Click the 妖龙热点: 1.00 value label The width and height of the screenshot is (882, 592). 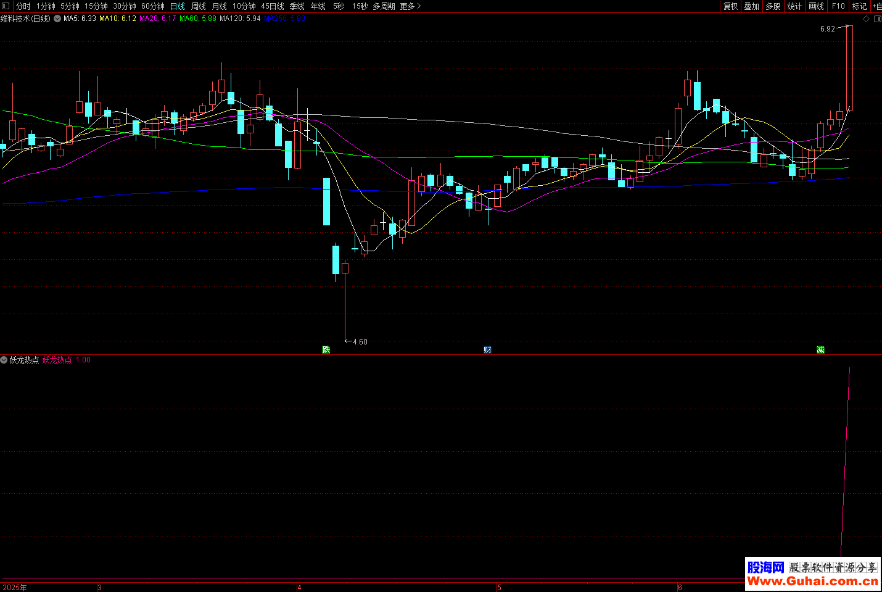click(66, 360)
